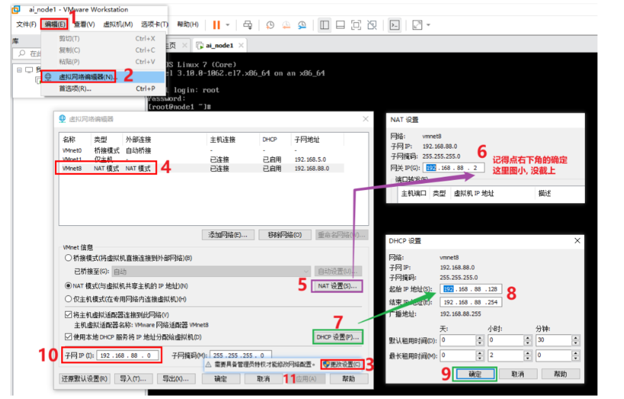Image resolution: width=624 pixels, height=399 pixels.
Task: Select the VMnet0 桥接模式 row
Action: click(x=201, y=150)
